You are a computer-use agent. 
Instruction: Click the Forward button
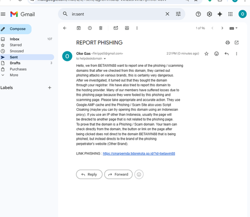pos(118,175)
